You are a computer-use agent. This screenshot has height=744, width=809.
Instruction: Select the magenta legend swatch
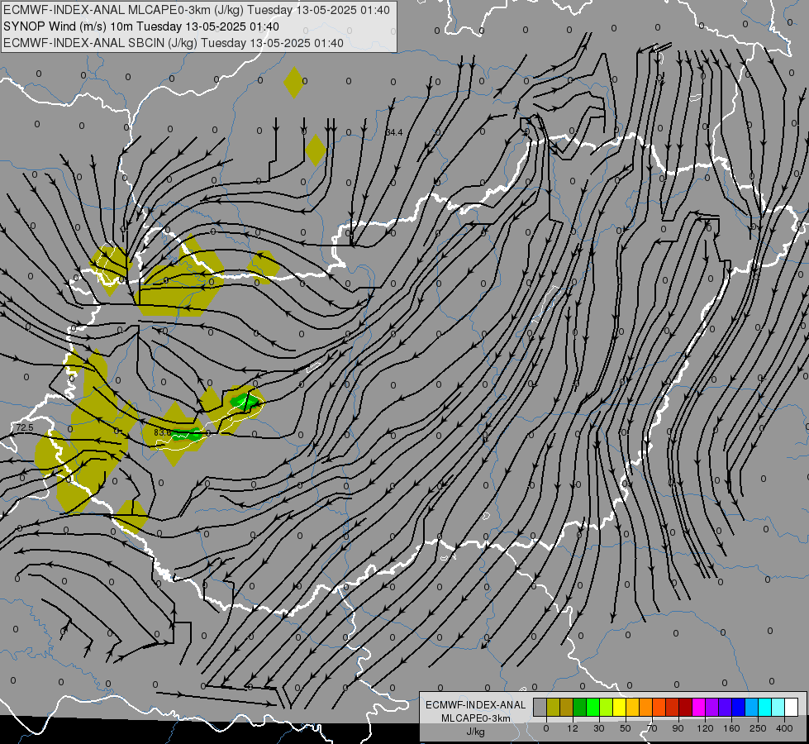pos(698,707)
